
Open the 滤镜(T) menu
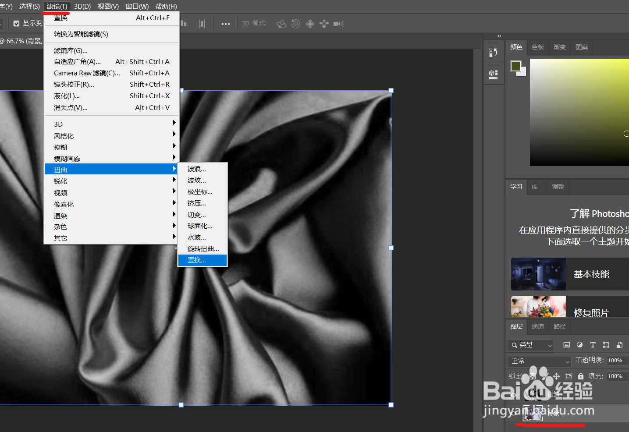[x=57, y=7]
